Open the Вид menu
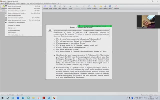Image resolution: width=160 pixels, height=100 pixels. pyautogui.click(x=28, y=4)
